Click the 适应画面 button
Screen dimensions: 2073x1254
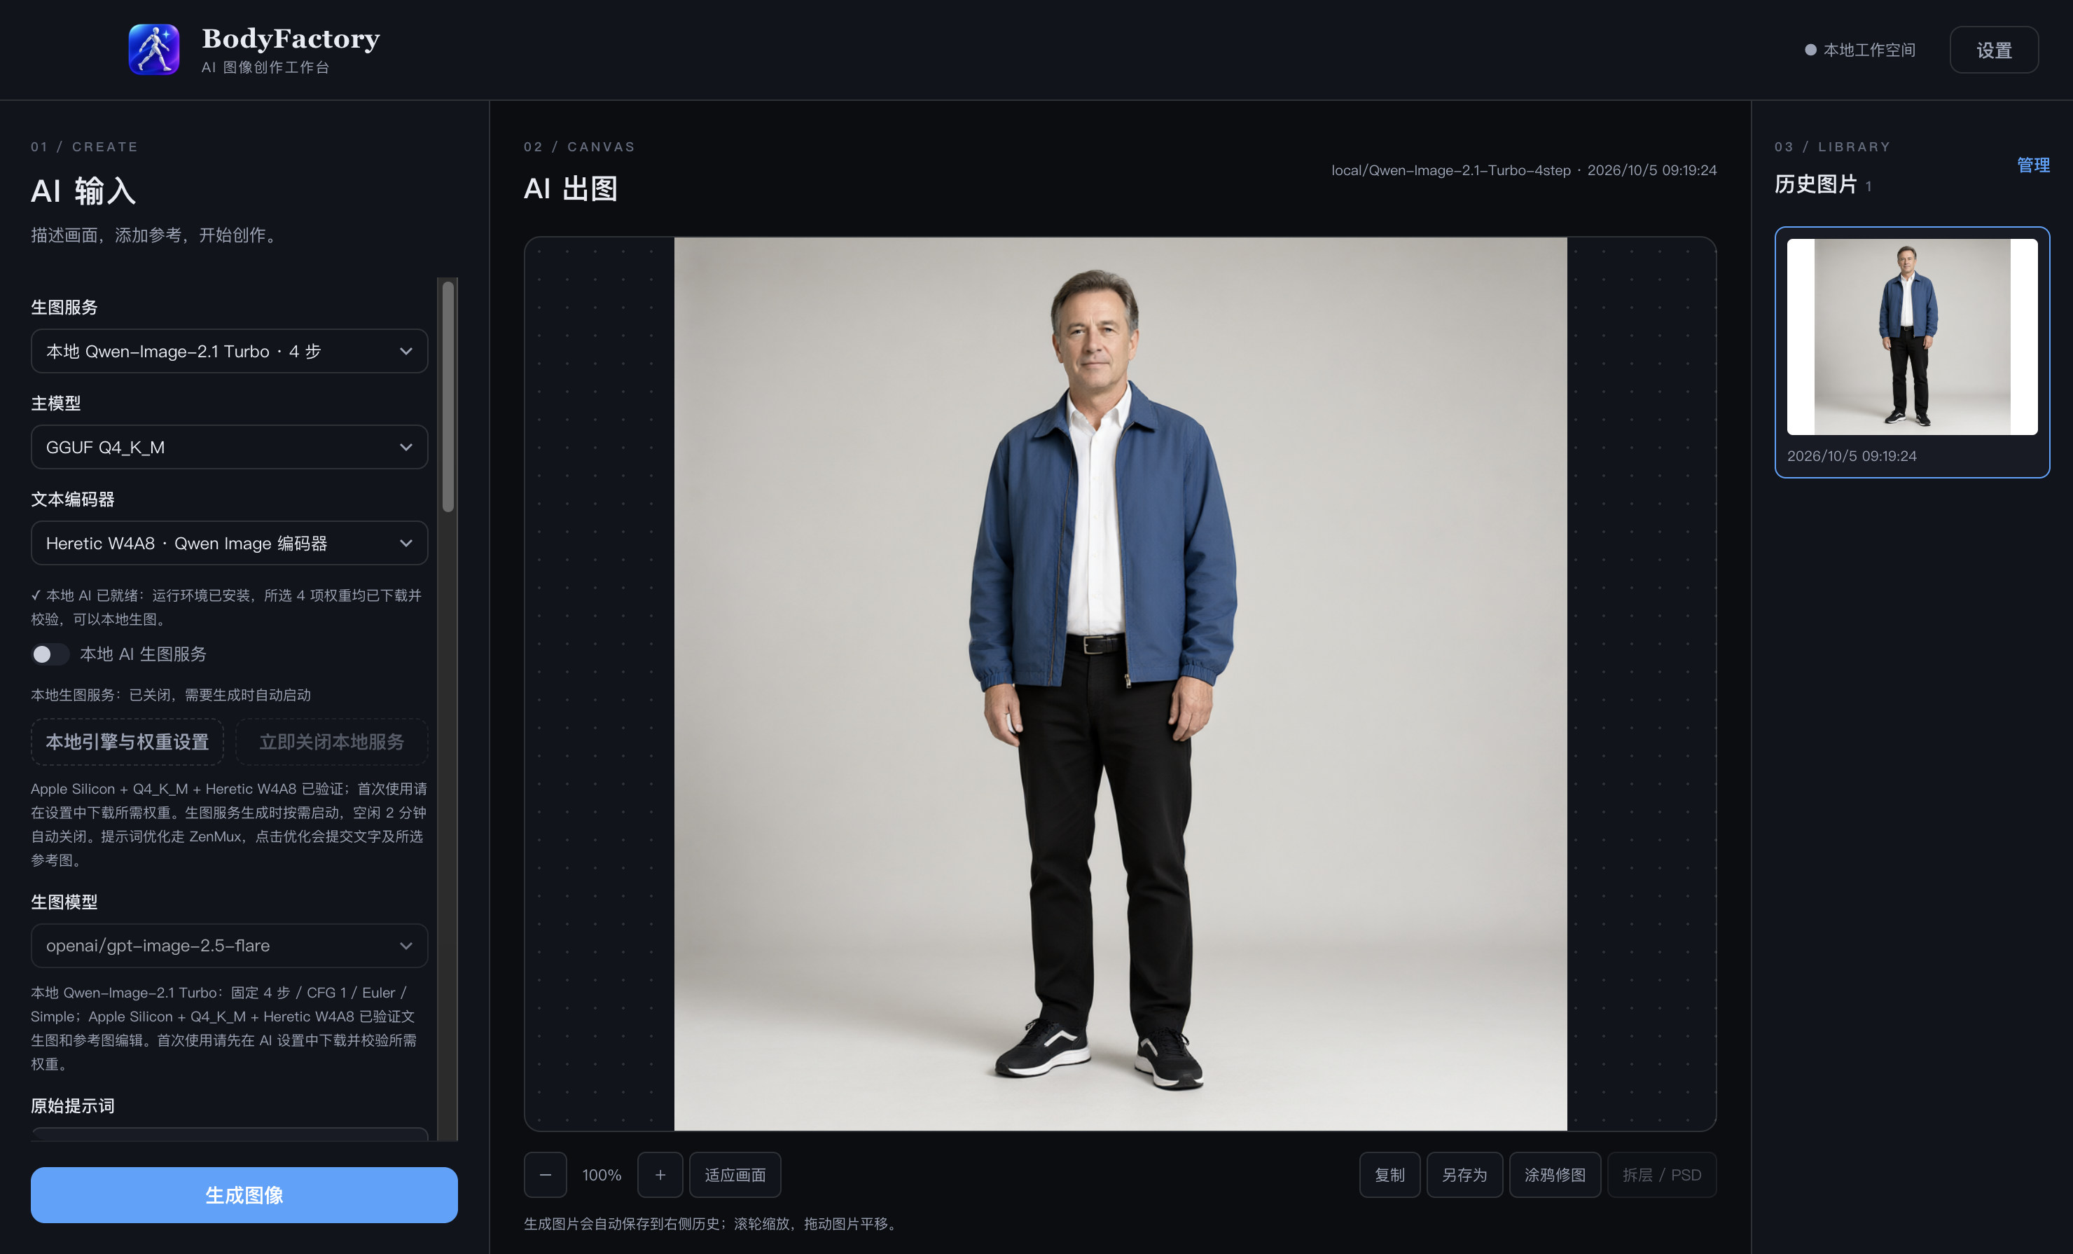tap(735, 1175)
